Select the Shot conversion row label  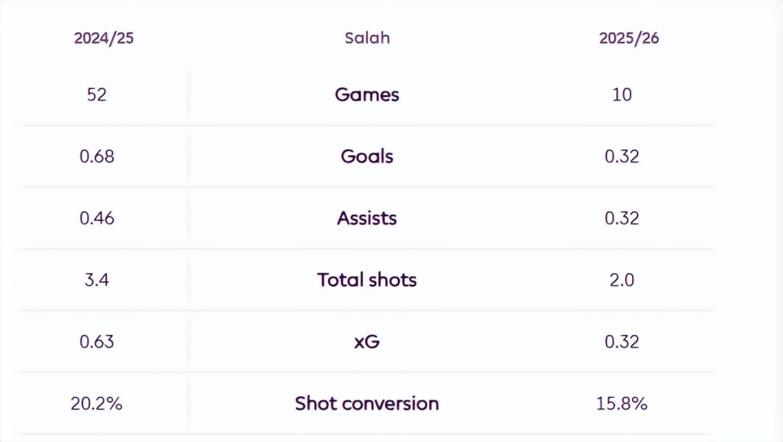[x=367, y=404]
